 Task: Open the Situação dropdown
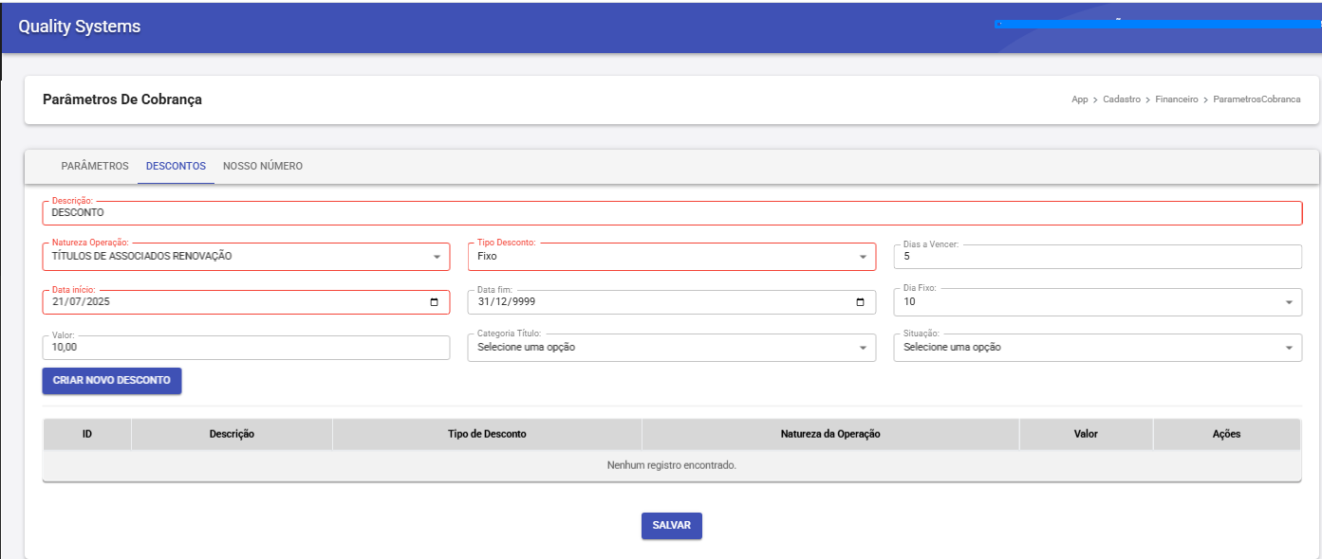(1288, 348)
